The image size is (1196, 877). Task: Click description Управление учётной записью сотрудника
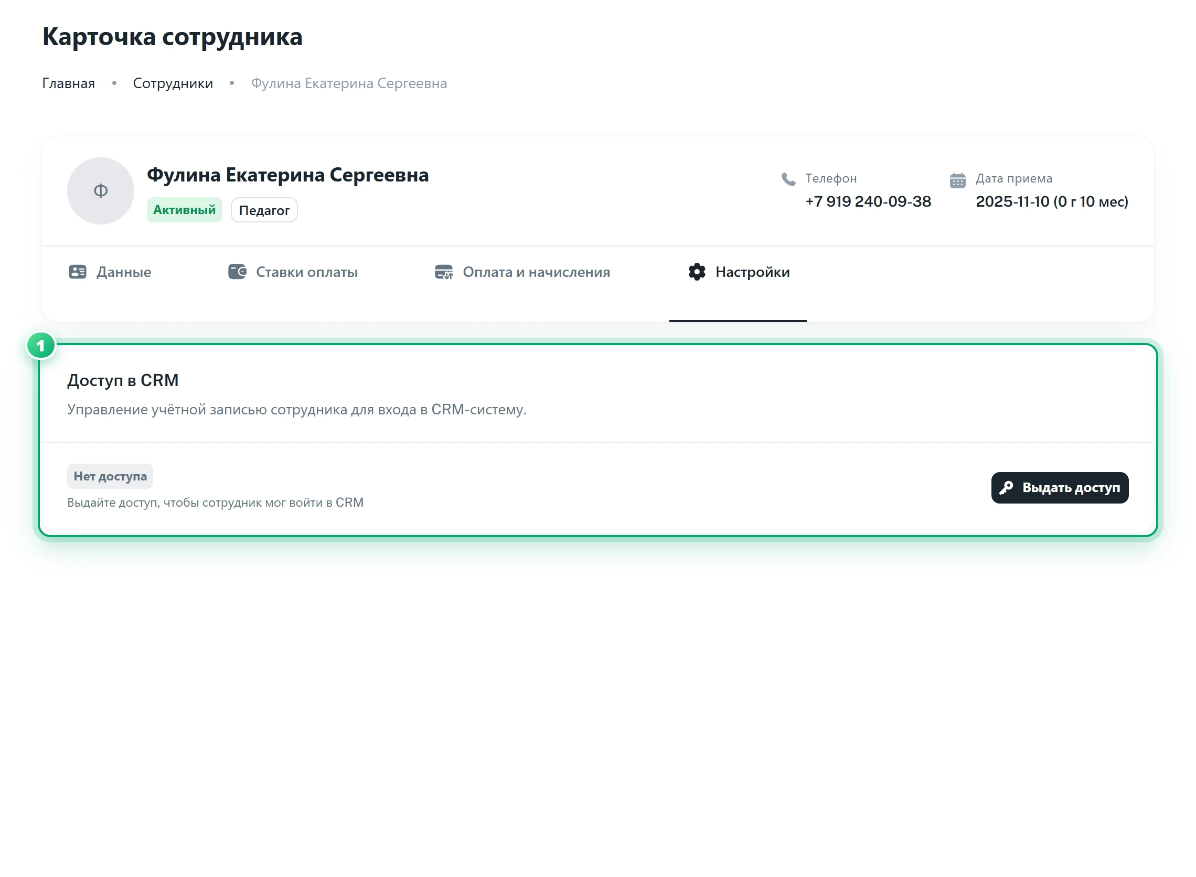click(297, 410)
